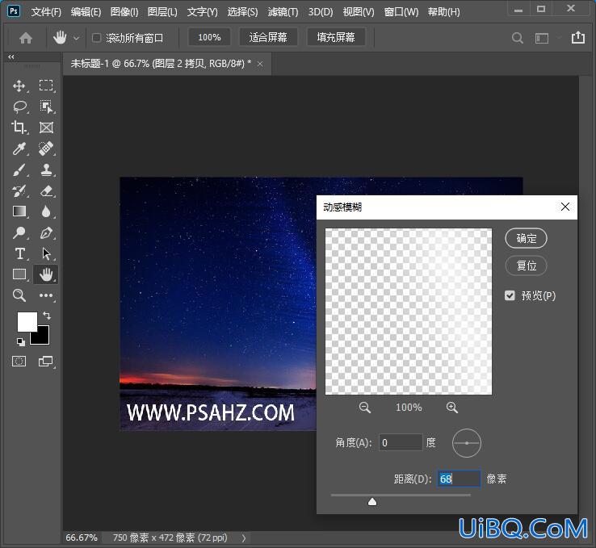Viewport: 596px width, 548px height.
Task: Select the Rectangular Marquee tool
Action: coord(46,86)
